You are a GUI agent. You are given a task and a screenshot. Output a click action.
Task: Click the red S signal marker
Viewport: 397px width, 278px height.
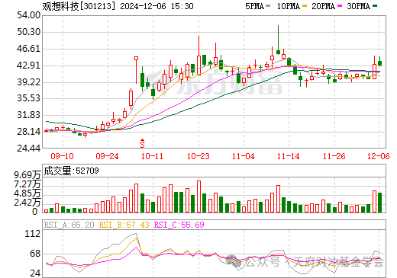[142, 143]
